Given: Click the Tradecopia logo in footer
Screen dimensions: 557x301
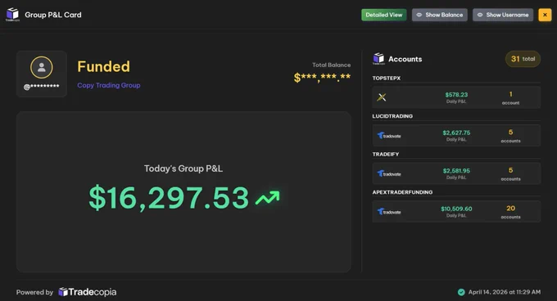Looking at the screenshot, I should coord(88,292).
